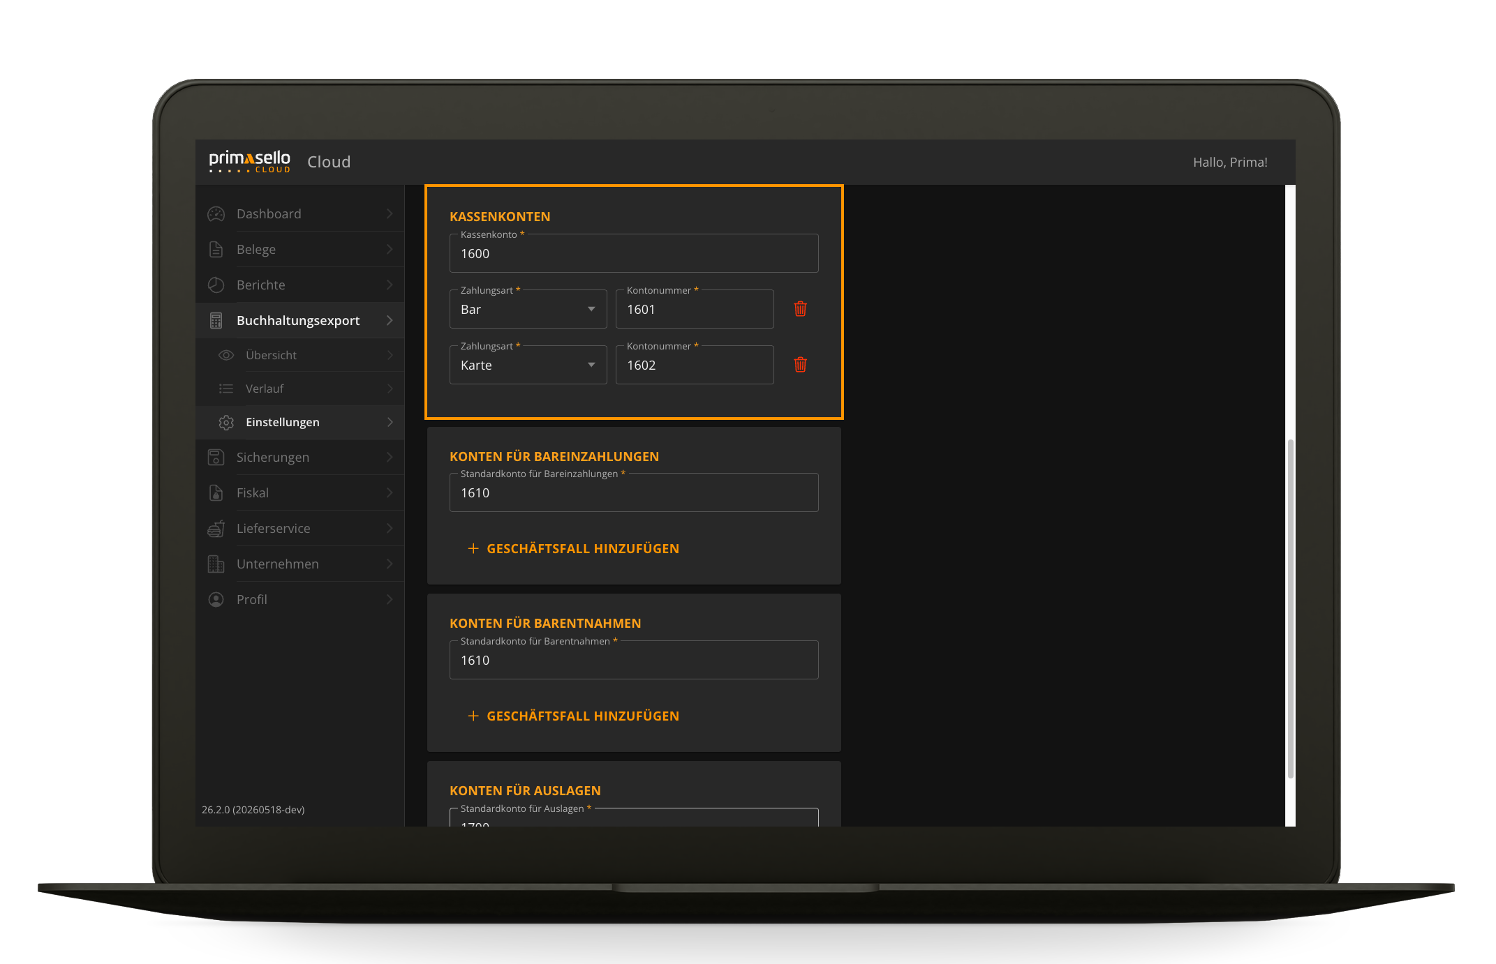Open the Berichte menu item
The image size is (1496, 964).
tap(300, 285)
